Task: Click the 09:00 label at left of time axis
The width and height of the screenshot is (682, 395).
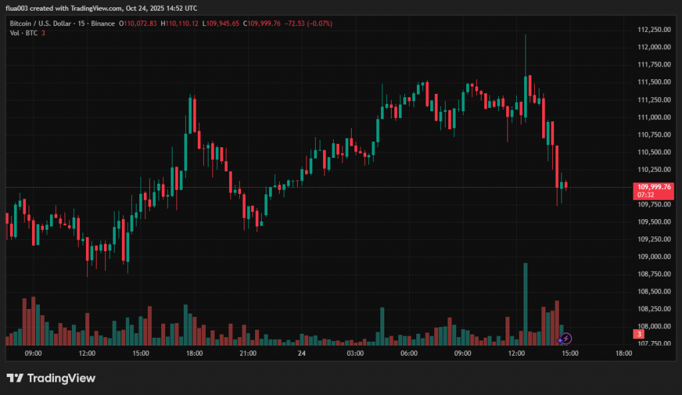Action: (33, 353)
